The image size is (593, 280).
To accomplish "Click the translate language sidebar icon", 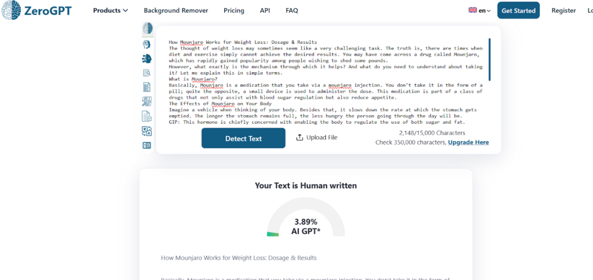I will click(x=147, y=131).
